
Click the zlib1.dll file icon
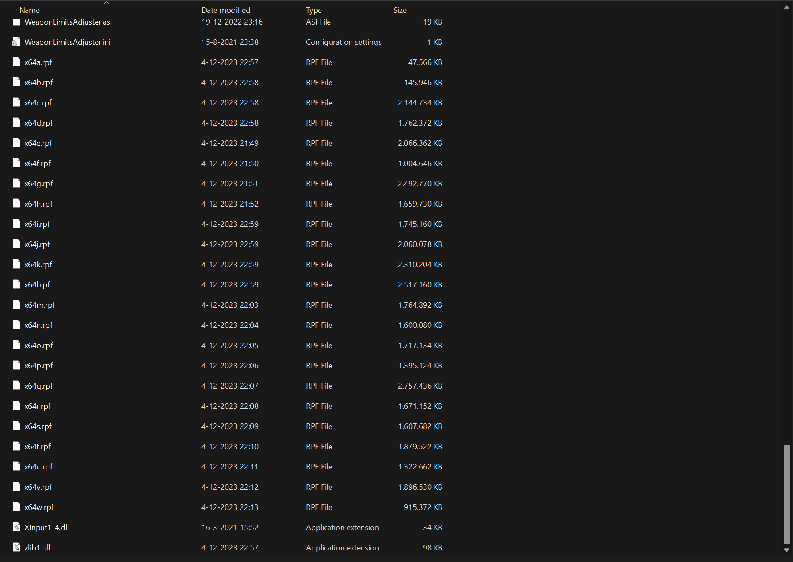click(16, 547)
